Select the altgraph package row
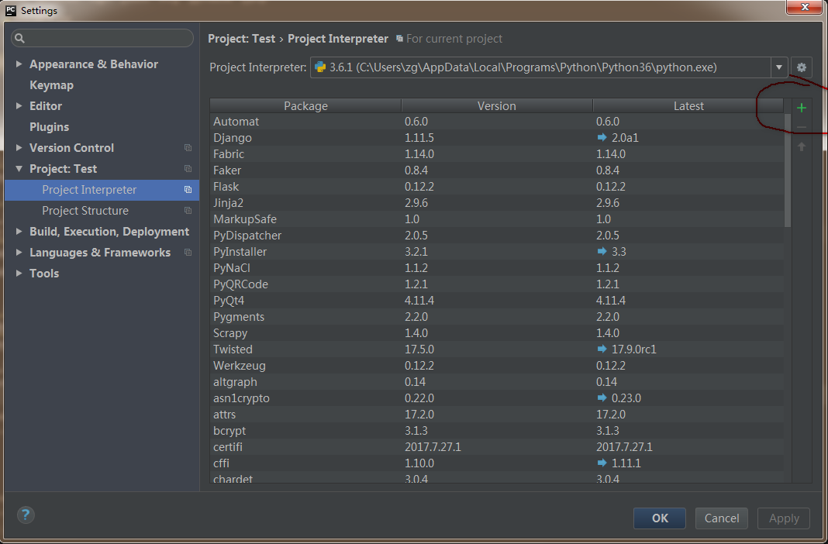This screenshot has height=544, width=828. (497, 382)
